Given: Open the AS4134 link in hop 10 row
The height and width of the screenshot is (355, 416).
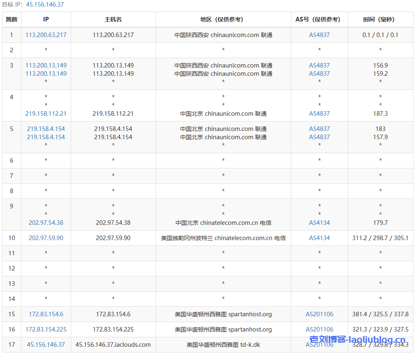Looking at the screenshot, I should [x=319, y=238].
